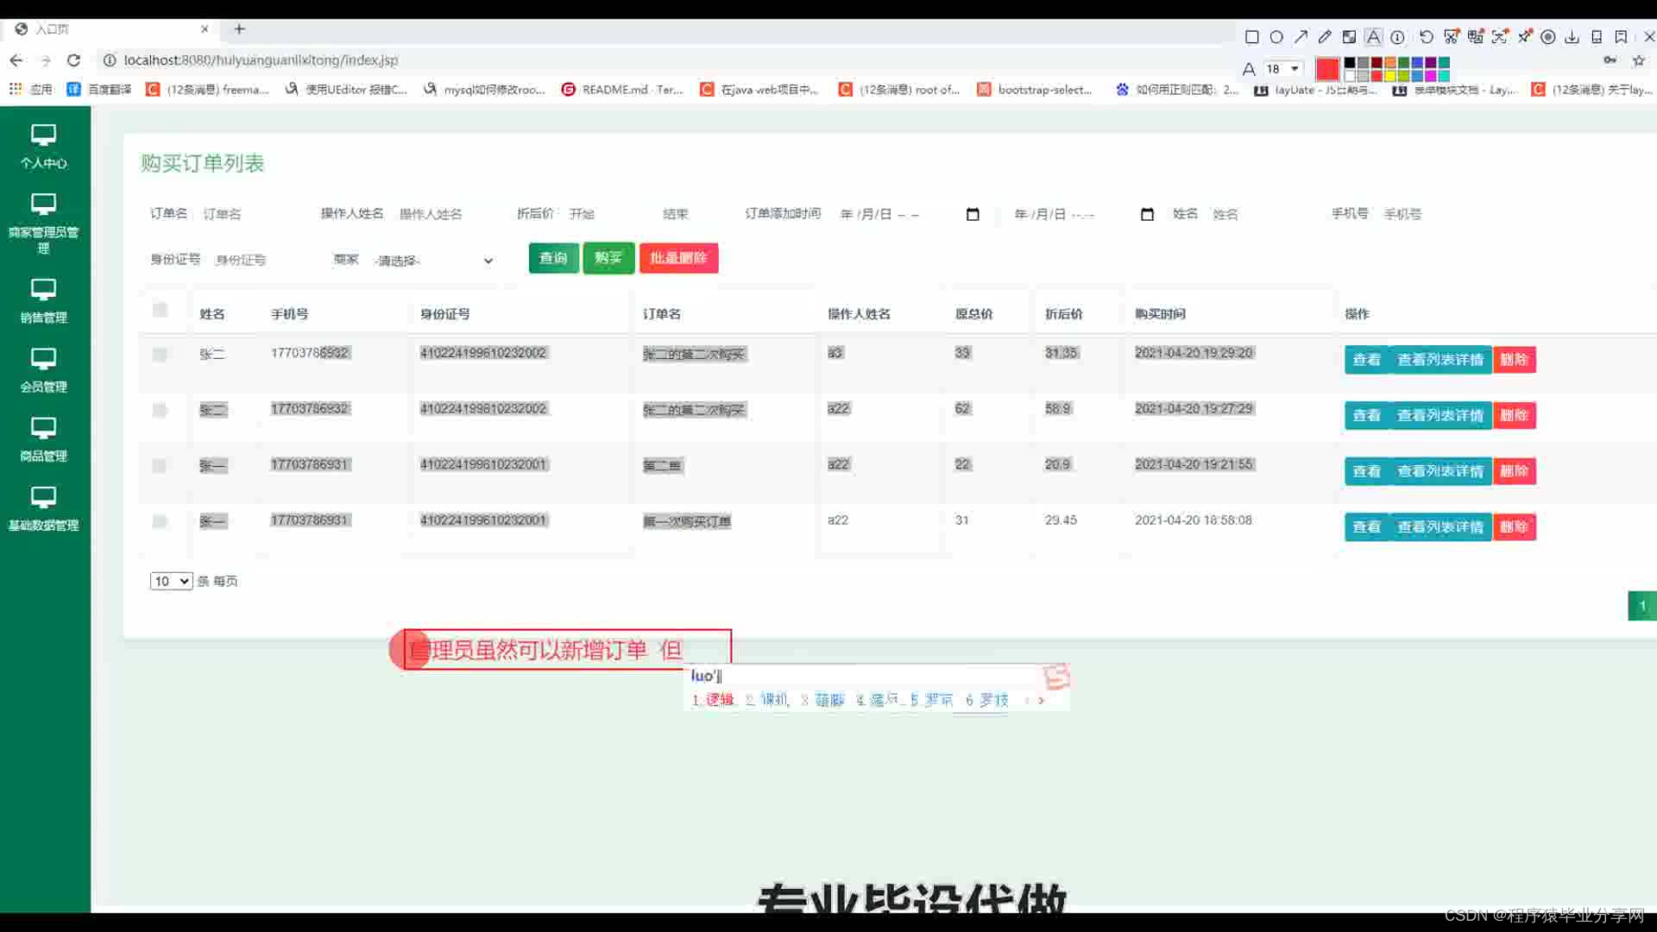Click the red 批量删除 button
1657x932 pixels.
(x=678, y=258)
